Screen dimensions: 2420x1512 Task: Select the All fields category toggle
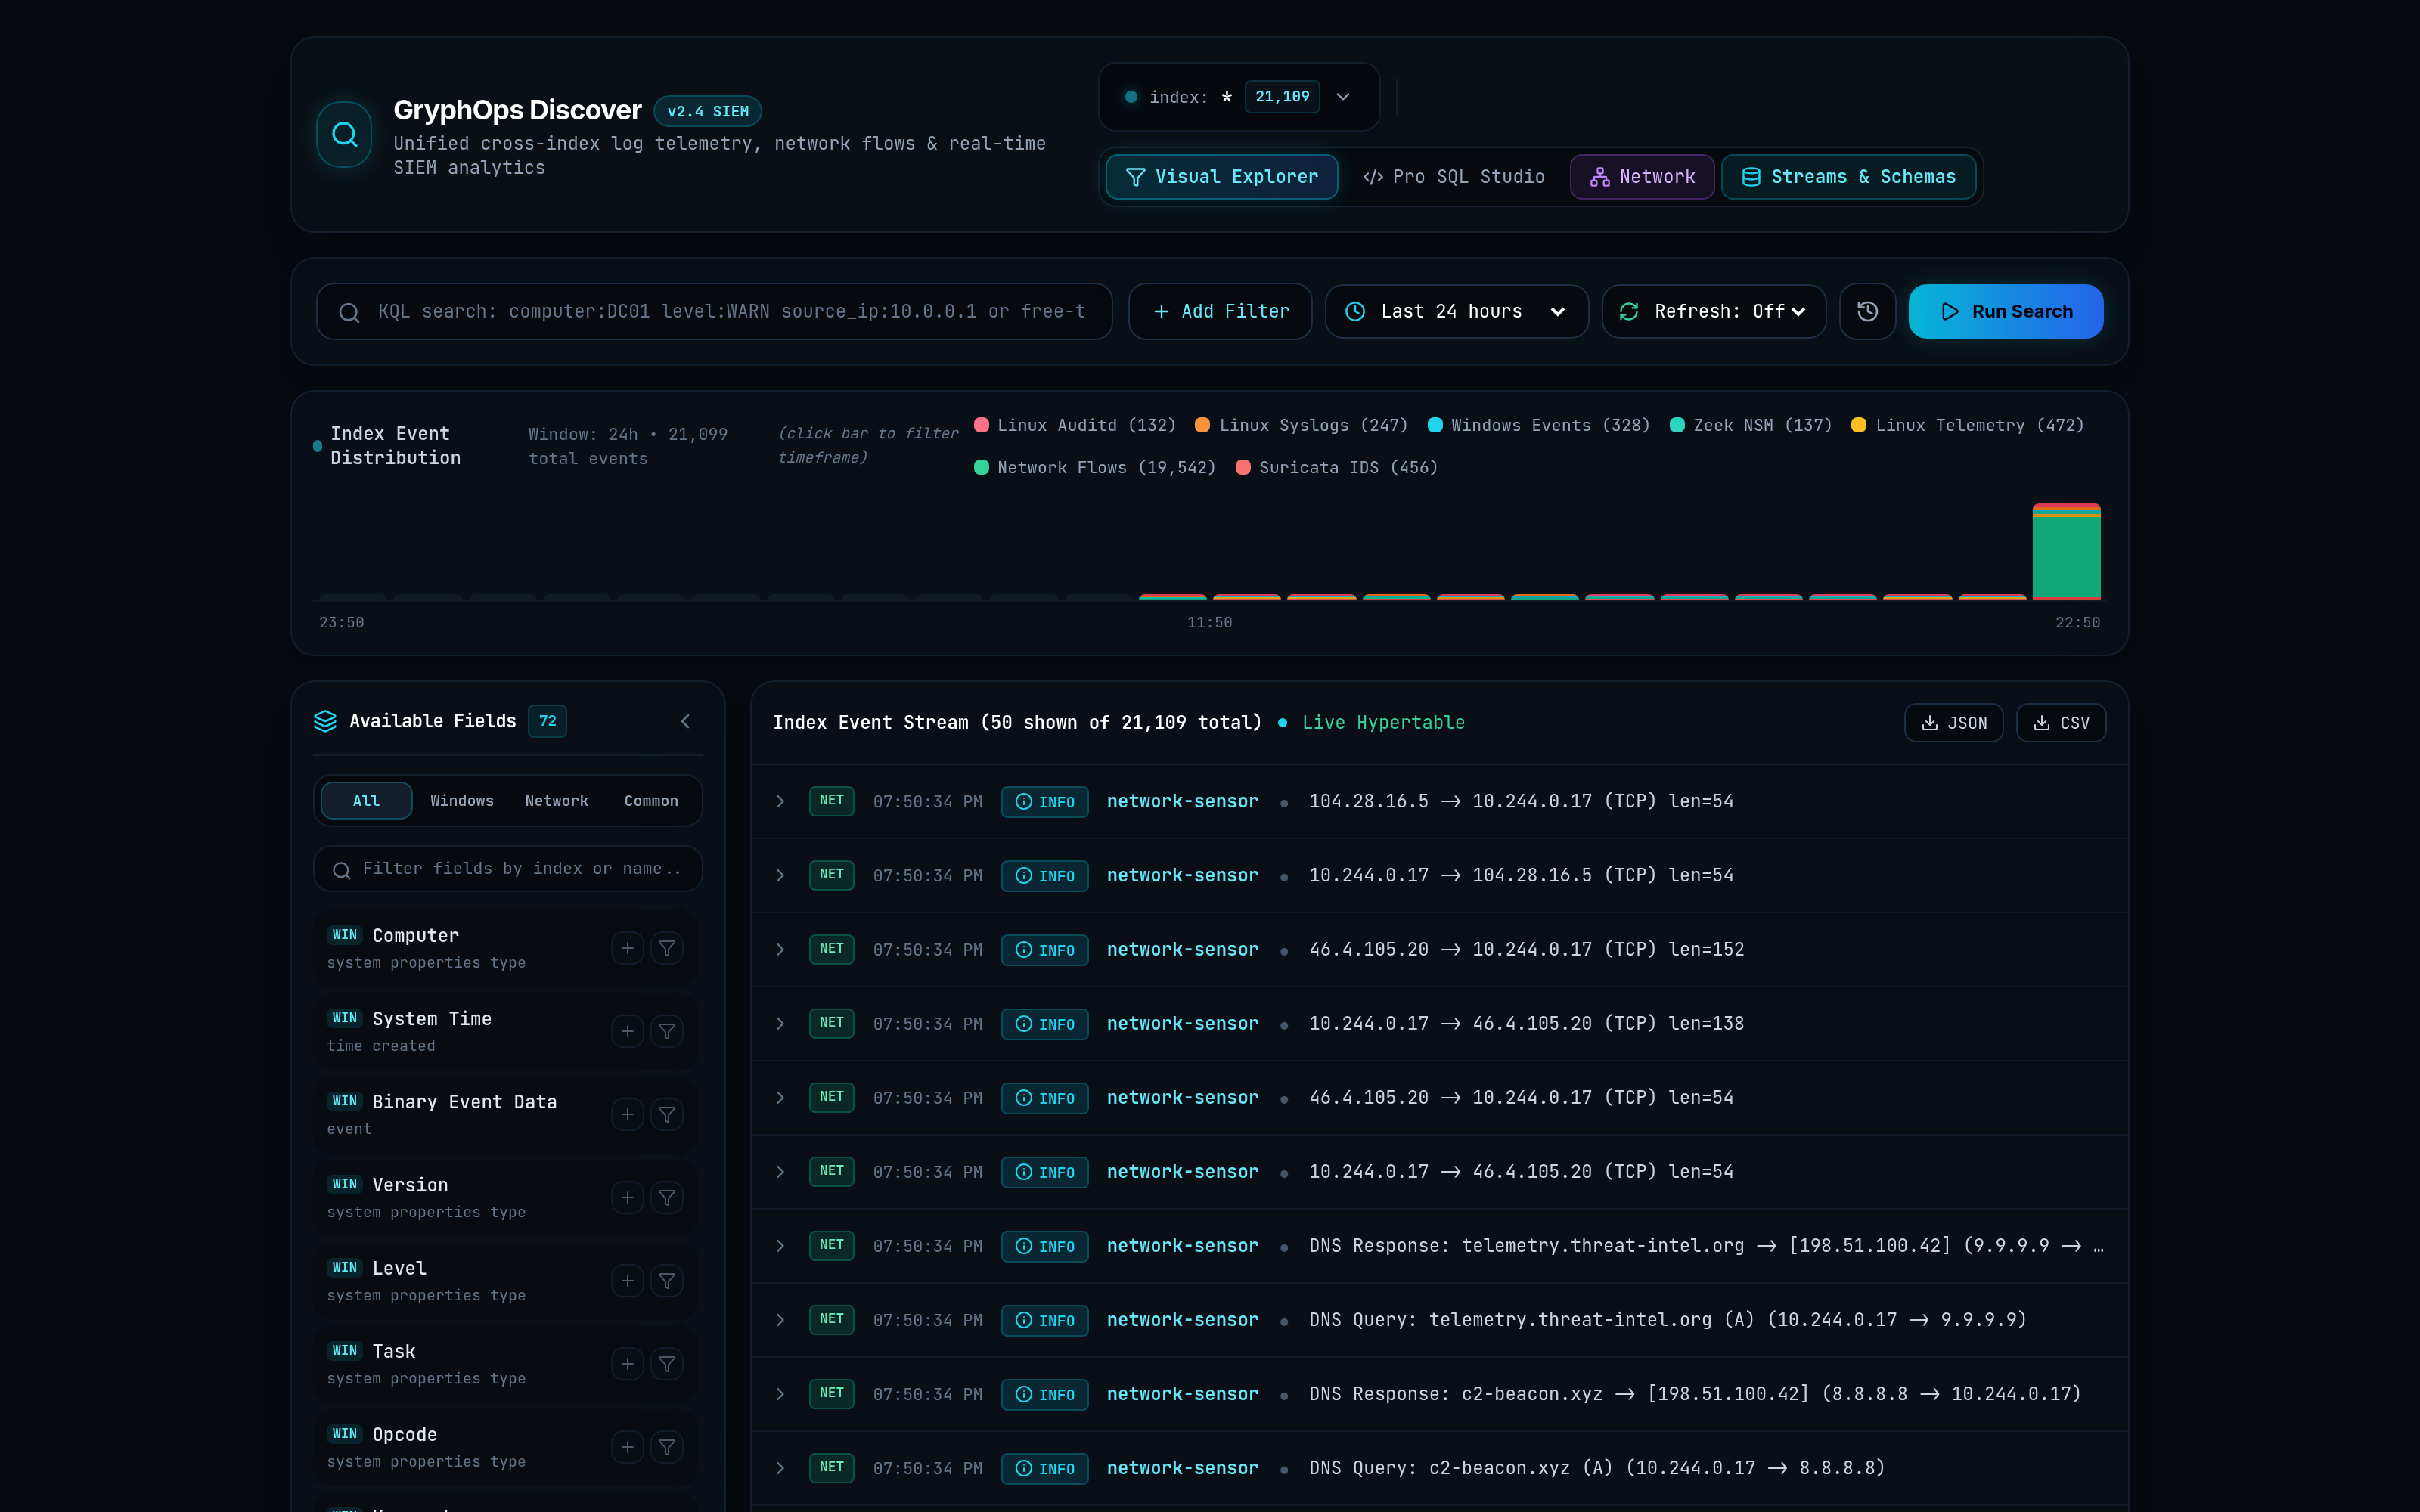coord(366,801)
